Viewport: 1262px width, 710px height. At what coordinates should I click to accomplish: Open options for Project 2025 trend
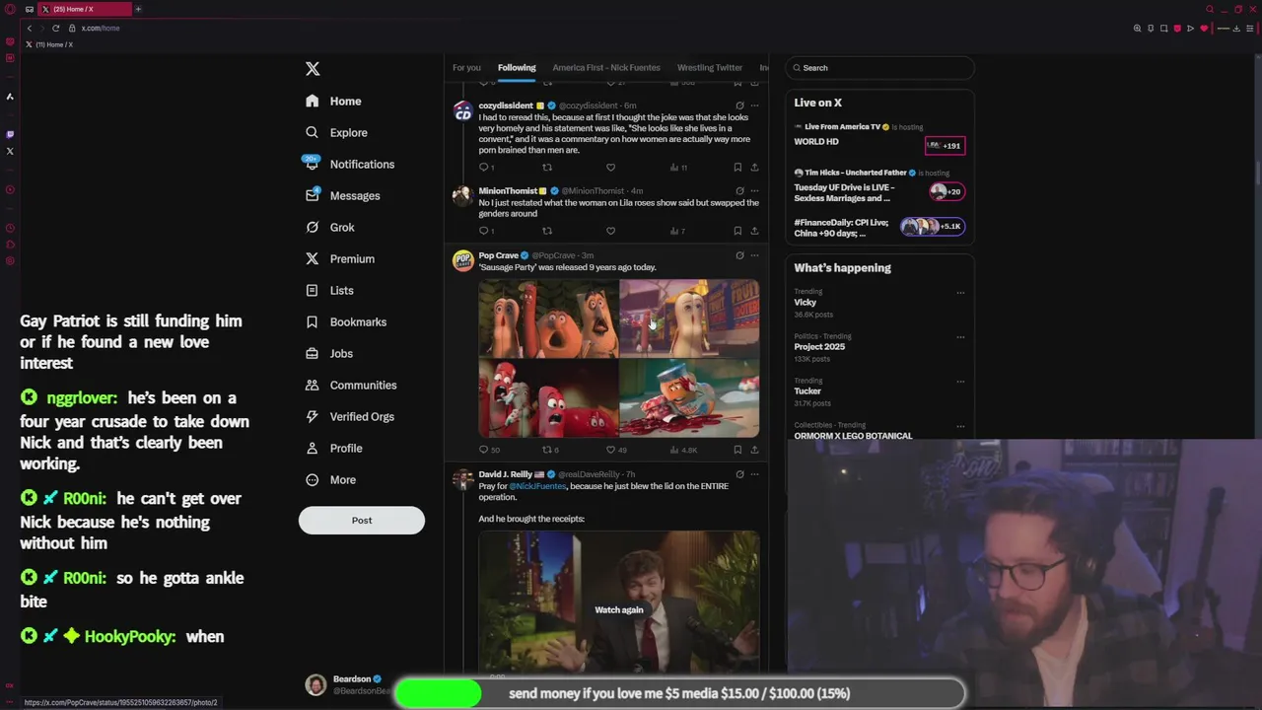point(960,337)
